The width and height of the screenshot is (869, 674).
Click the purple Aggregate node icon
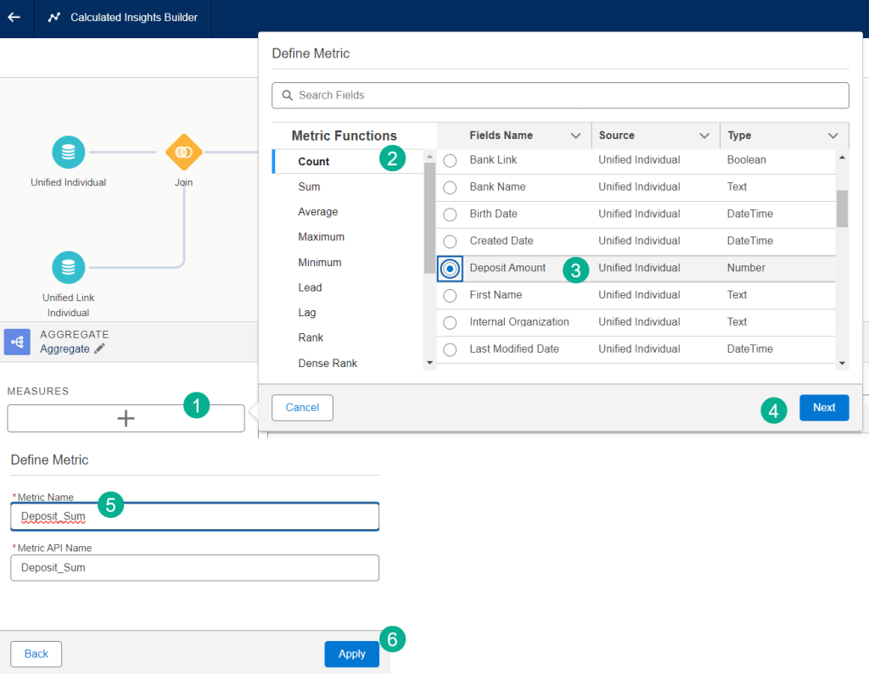click(17, 342)
